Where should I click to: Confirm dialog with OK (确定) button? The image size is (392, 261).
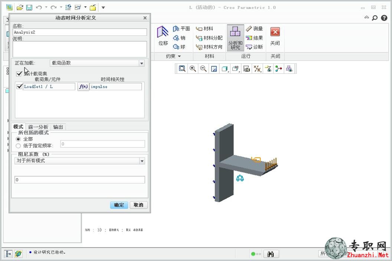point(119,205)
